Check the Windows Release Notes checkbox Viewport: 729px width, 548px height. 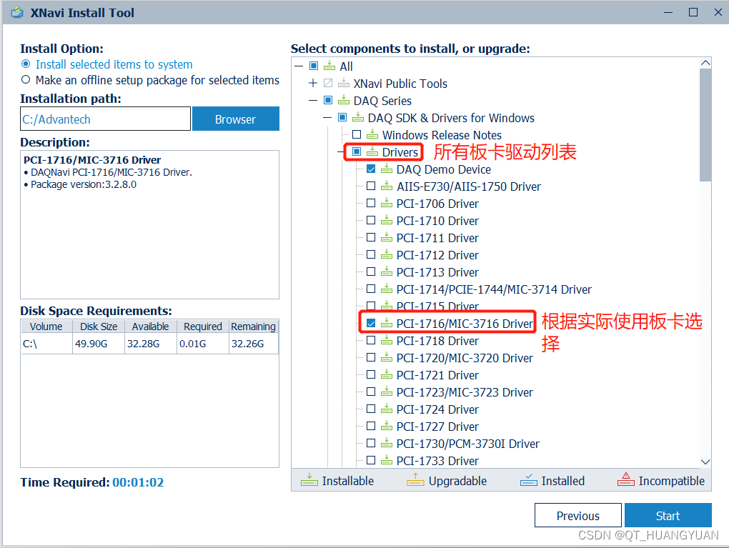357,135
